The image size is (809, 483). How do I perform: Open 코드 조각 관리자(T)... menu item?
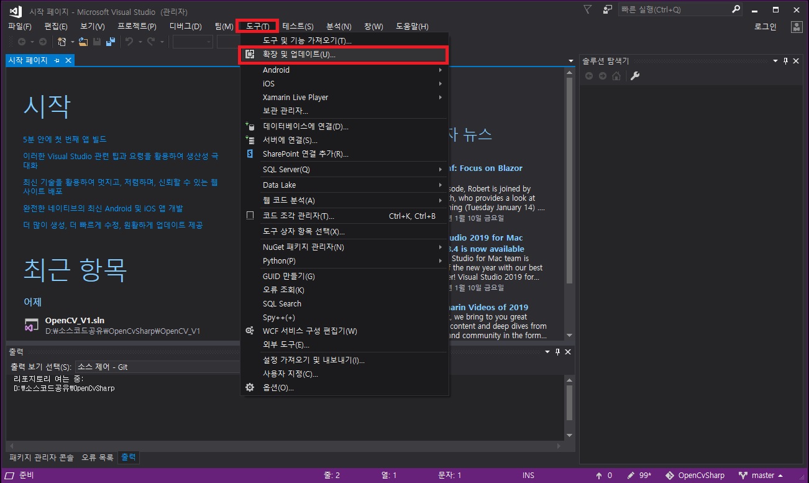tap(344, 216)
